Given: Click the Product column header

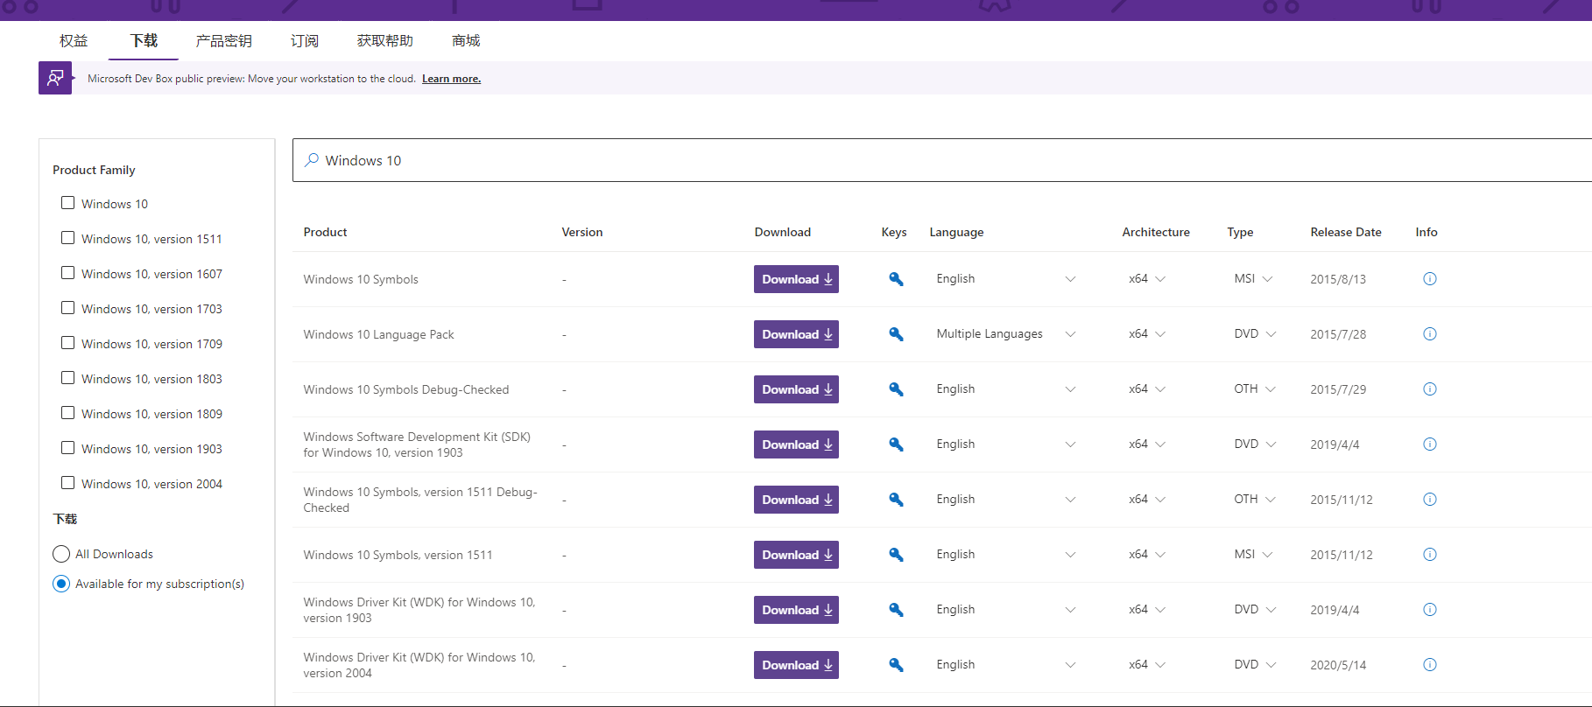Looking at the screenshot, I should click(325, 232).
